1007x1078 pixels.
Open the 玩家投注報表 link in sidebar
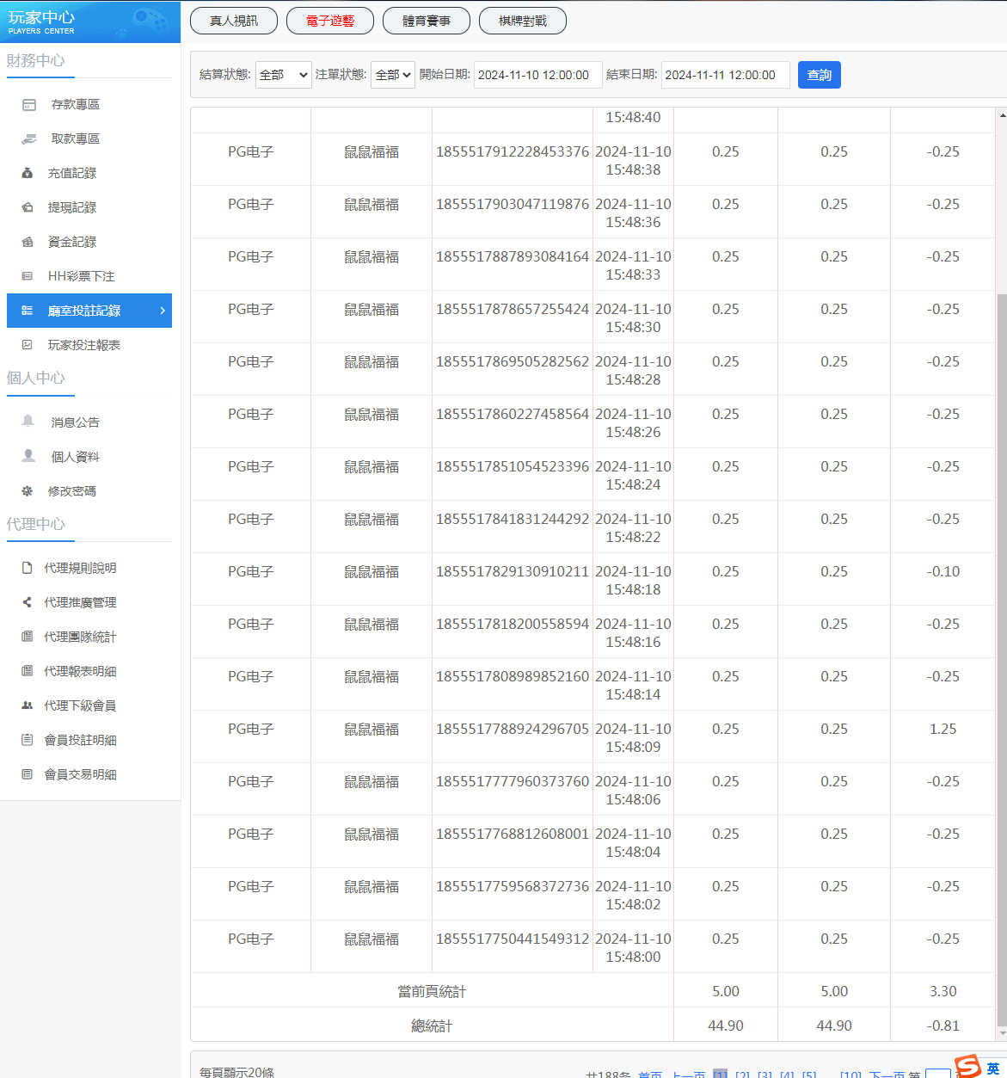83,345
